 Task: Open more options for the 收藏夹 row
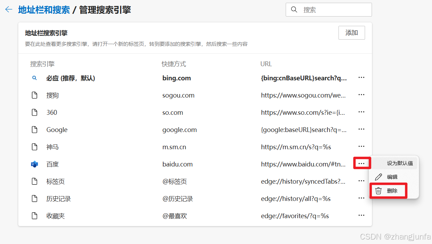pos(361,215)
